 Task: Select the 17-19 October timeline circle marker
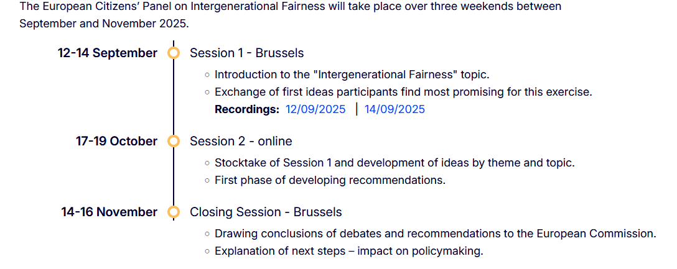pyautogui.click(x=174, y=142)
